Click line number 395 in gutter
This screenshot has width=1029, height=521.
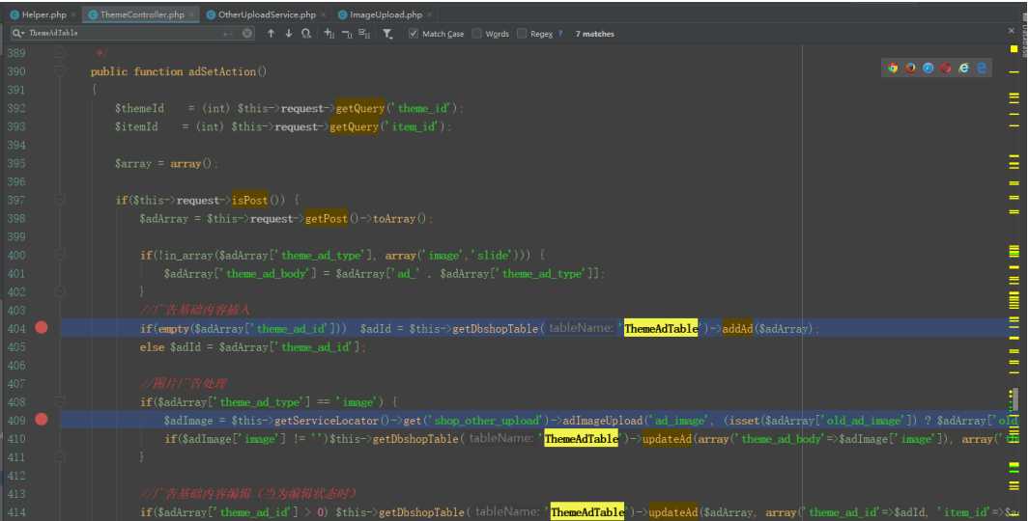pos(16,163)
